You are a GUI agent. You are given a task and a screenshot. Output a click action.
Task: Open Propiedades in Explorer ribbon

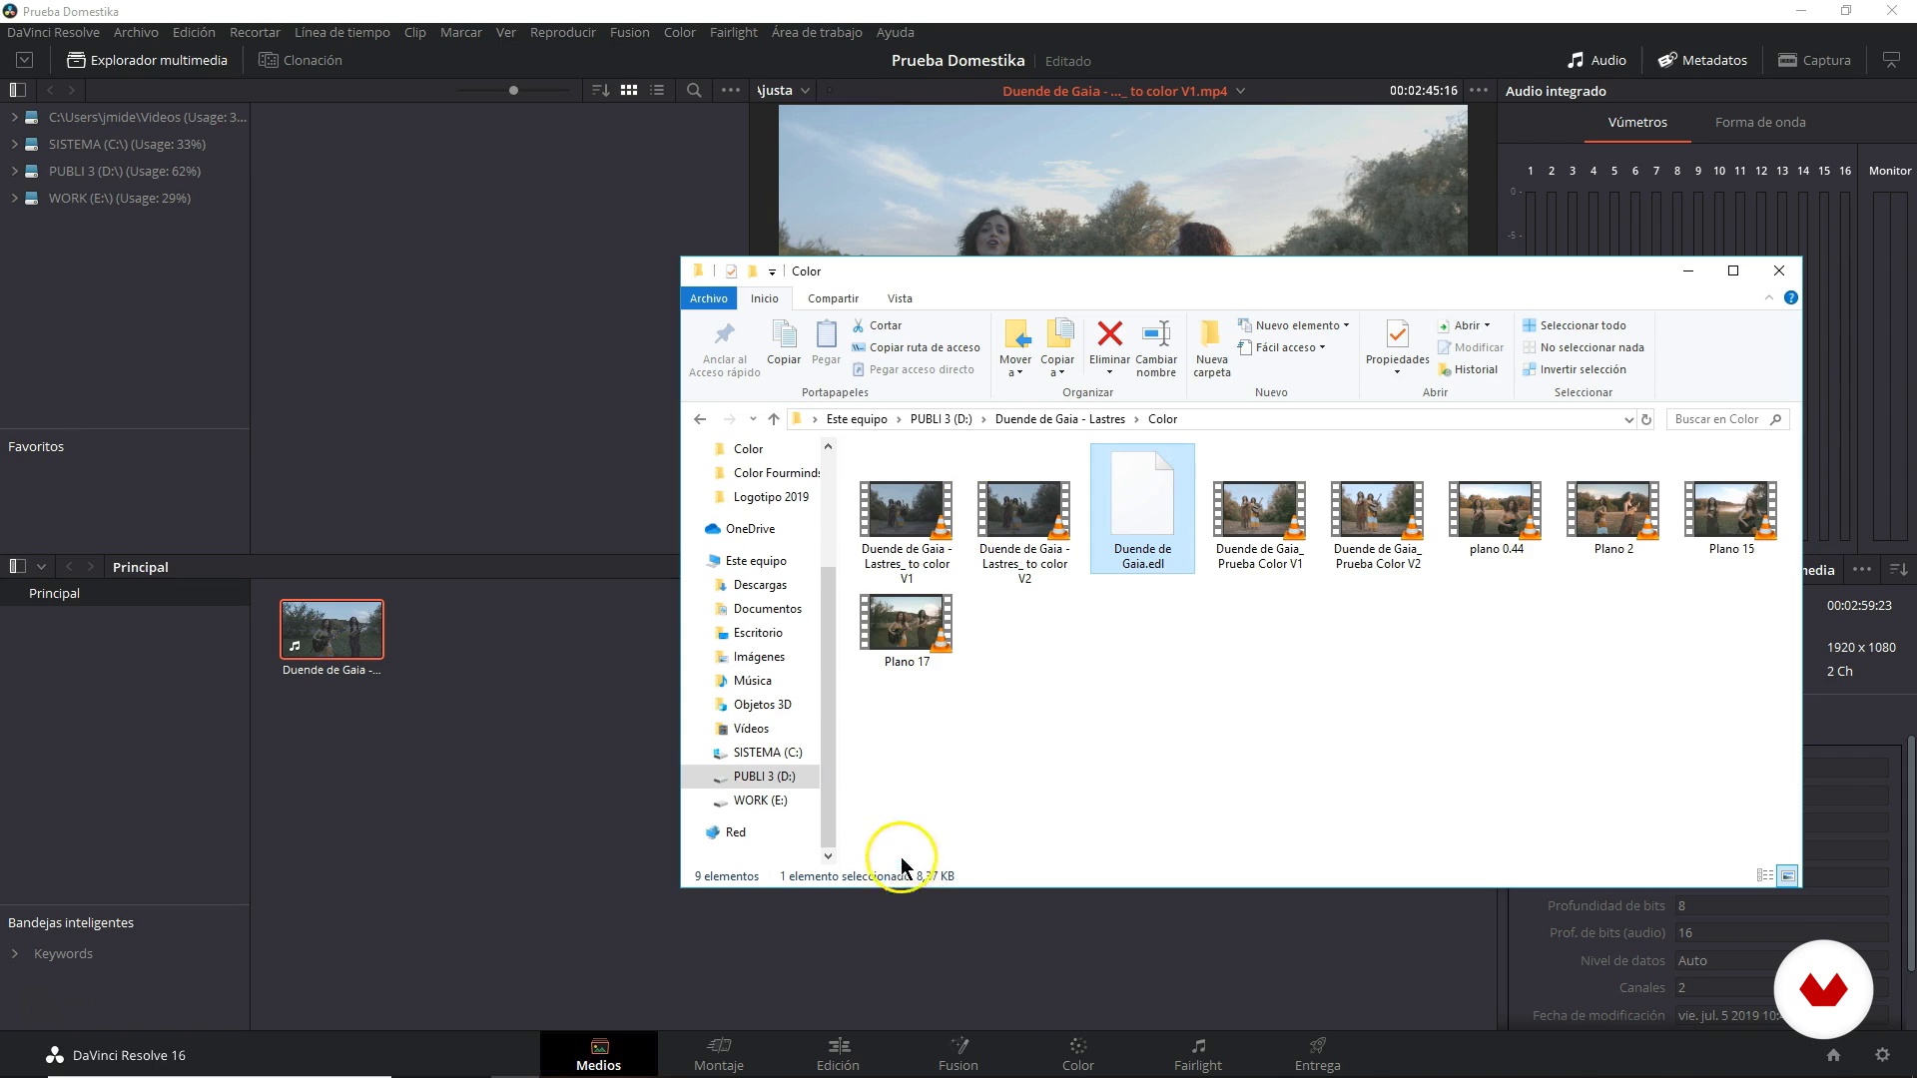coord(1397,347)
